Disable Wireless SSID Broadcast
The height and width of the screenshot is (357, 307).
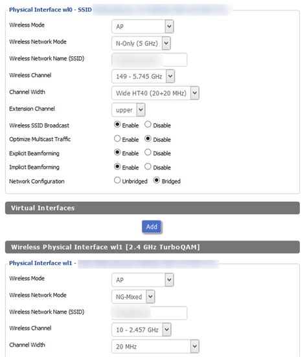pyautogui.click(x=148, y=124)
